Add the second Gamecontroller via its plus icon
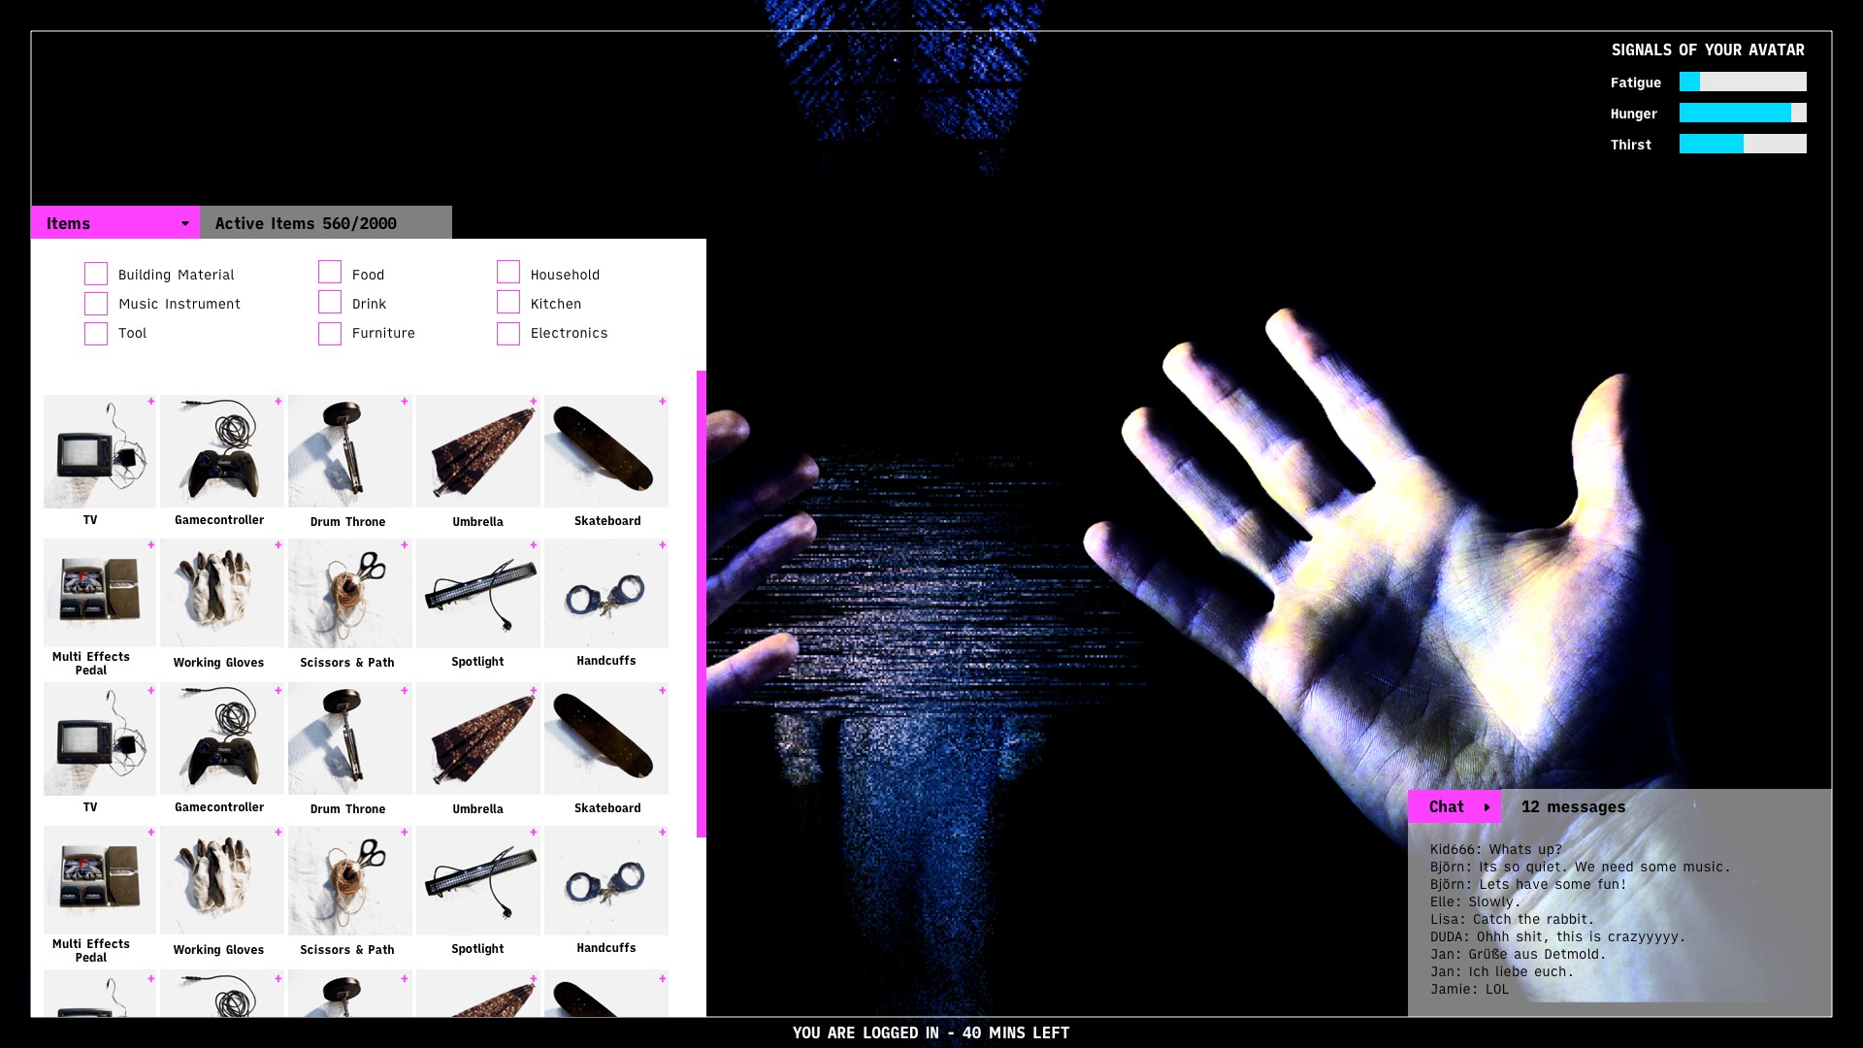The width and height of the screenshot is (1863, 1048). [x=278, y=690]
